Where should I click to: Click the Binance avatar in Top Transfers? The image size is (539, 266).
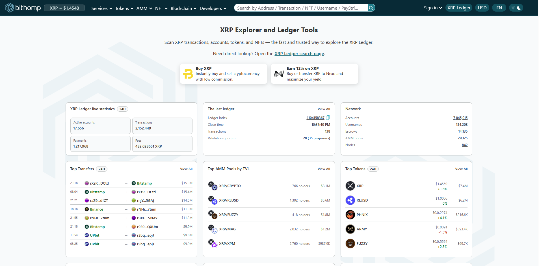[87, 209]
